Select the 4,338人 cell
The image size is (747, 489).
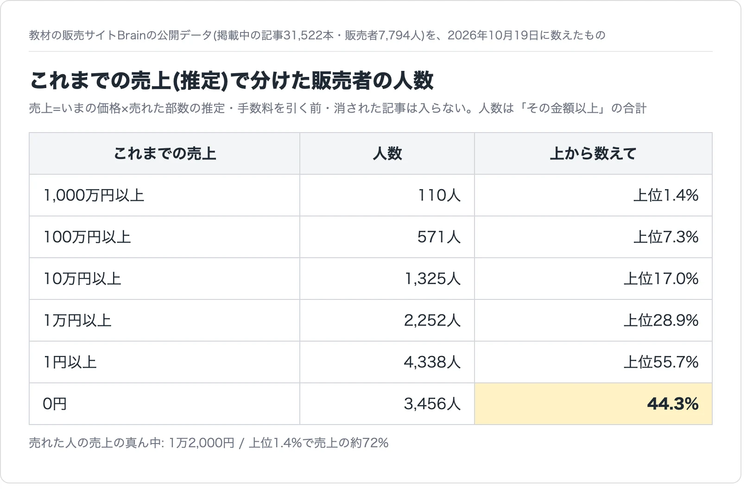(x=387, y=362)
